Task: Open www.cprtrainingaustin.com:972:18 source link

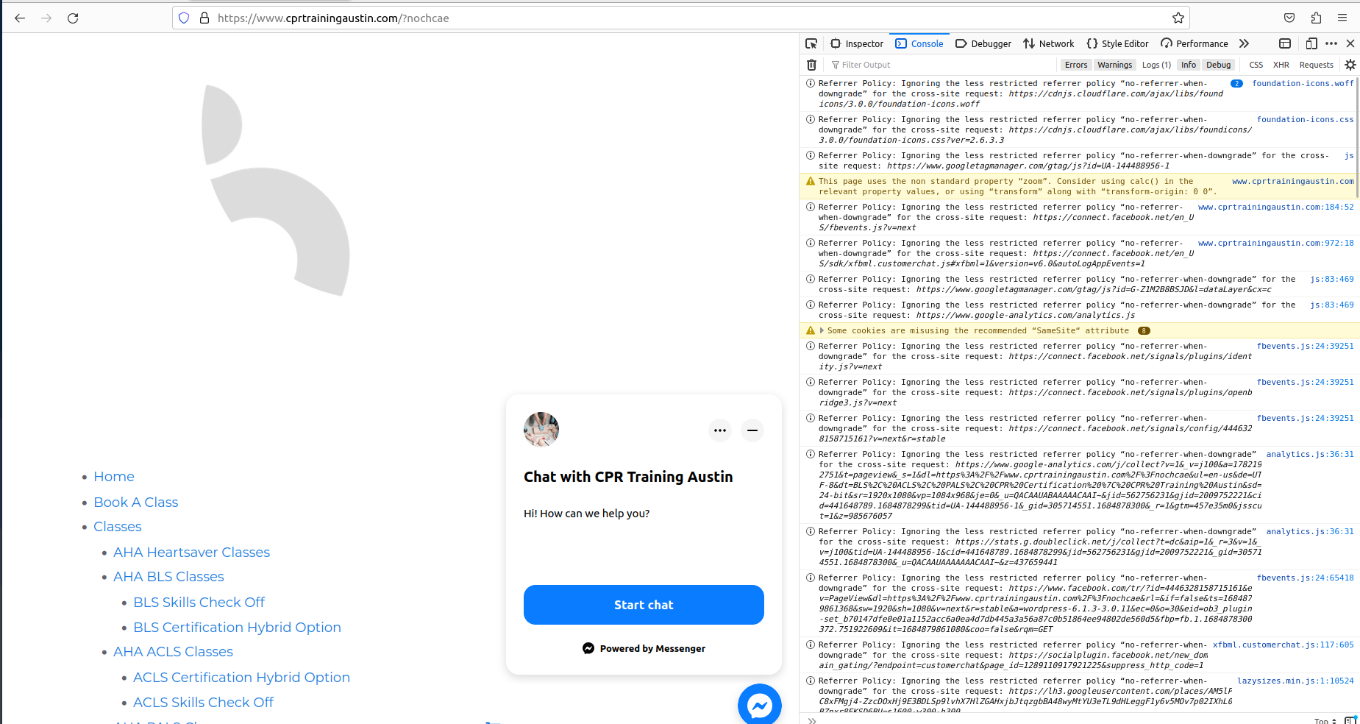Action: (1275, 244)
